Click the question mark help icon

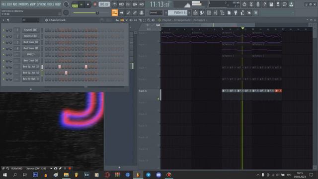tap(264, 4)
